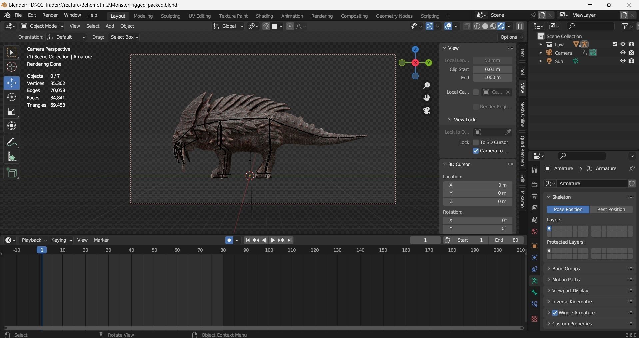Click the outliner filter funnel icon
The height and width of the screenshot is (338, 639).
pyautogui.click(x=625, y=26)
